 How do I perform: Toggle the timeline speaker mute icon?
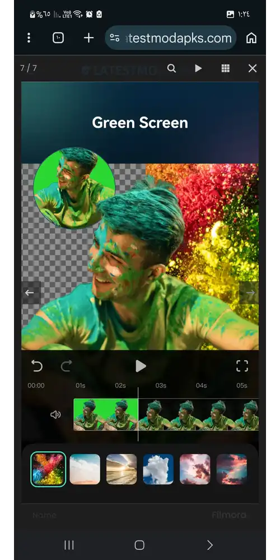pos(55,414)
